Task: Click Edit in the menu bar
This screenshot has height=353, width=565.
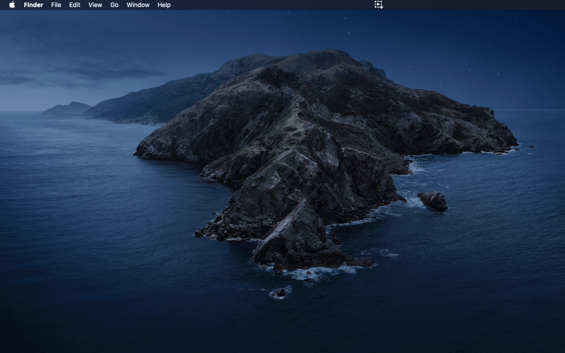Action: 74,5
